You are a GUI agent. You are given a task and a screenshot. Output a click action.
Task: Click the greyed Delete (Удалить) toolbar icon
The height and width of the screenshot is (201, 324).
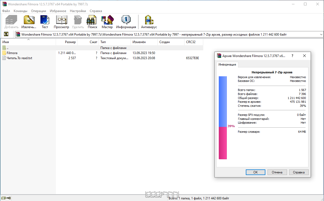coord(78,20)
